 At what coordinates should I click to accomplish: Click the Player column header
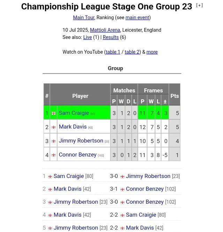tap(80, 96)
